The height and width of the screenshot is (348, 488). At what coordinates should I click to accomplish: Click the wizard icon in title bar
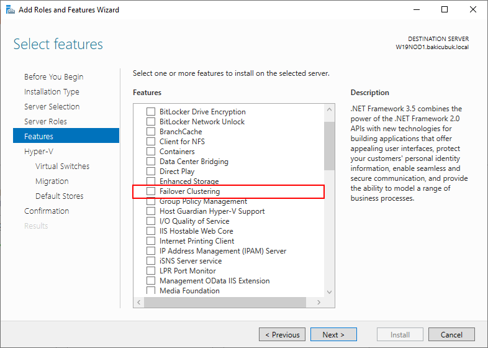pos(11,10)
